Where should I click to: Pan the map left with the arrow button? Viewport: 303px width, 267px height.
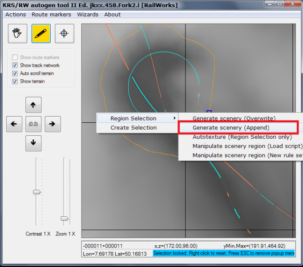point(14,124)
